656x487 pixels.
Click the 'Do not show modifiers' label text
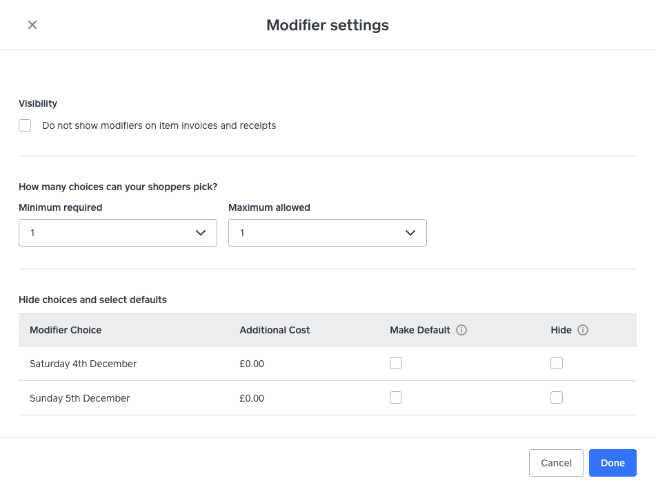point(159,125)
